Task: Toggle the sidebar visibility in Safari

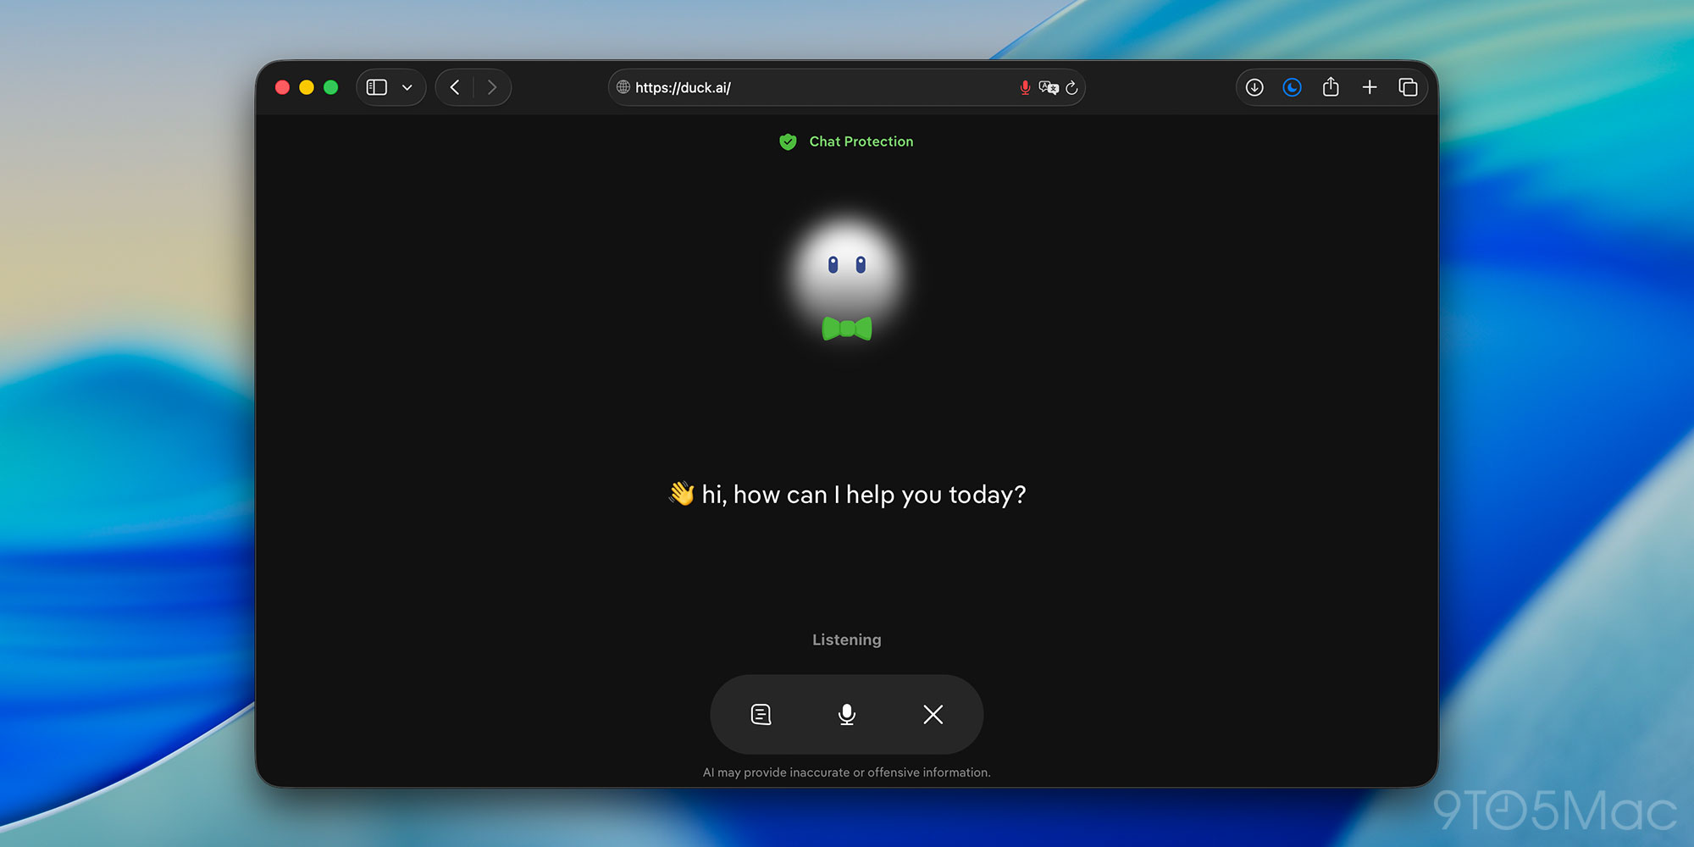Action: coord(376,87)
